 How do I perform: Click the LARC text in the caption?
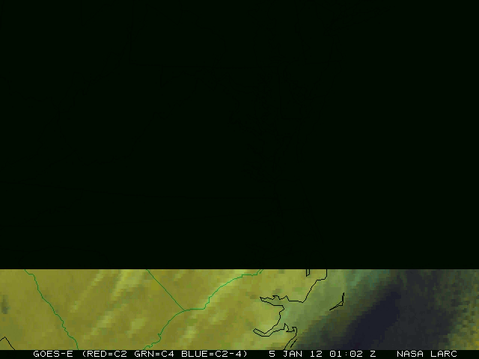tap(442, 354)
